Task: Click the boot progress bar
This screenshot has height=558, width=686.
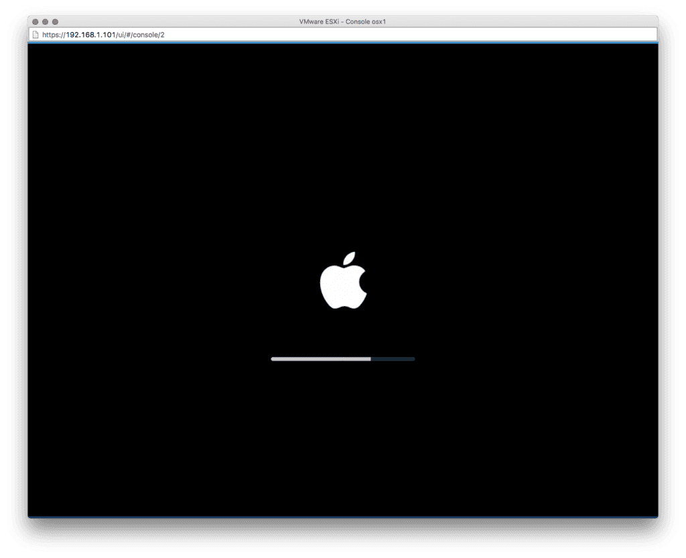Action: point(342,359)
